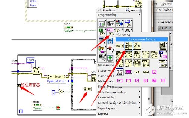189x118 pixels.
Task: Click the String Constant abc icon
Action: (x=120, y=81)
